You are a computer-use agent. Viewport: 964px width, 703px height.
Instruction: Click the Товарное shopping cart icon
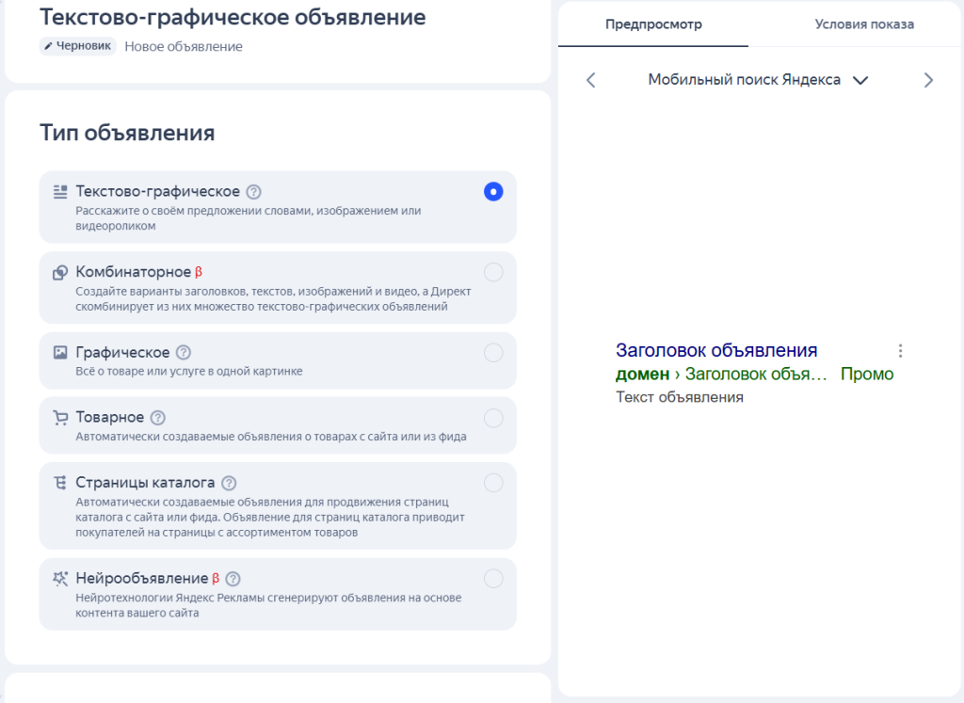[60, 418]
